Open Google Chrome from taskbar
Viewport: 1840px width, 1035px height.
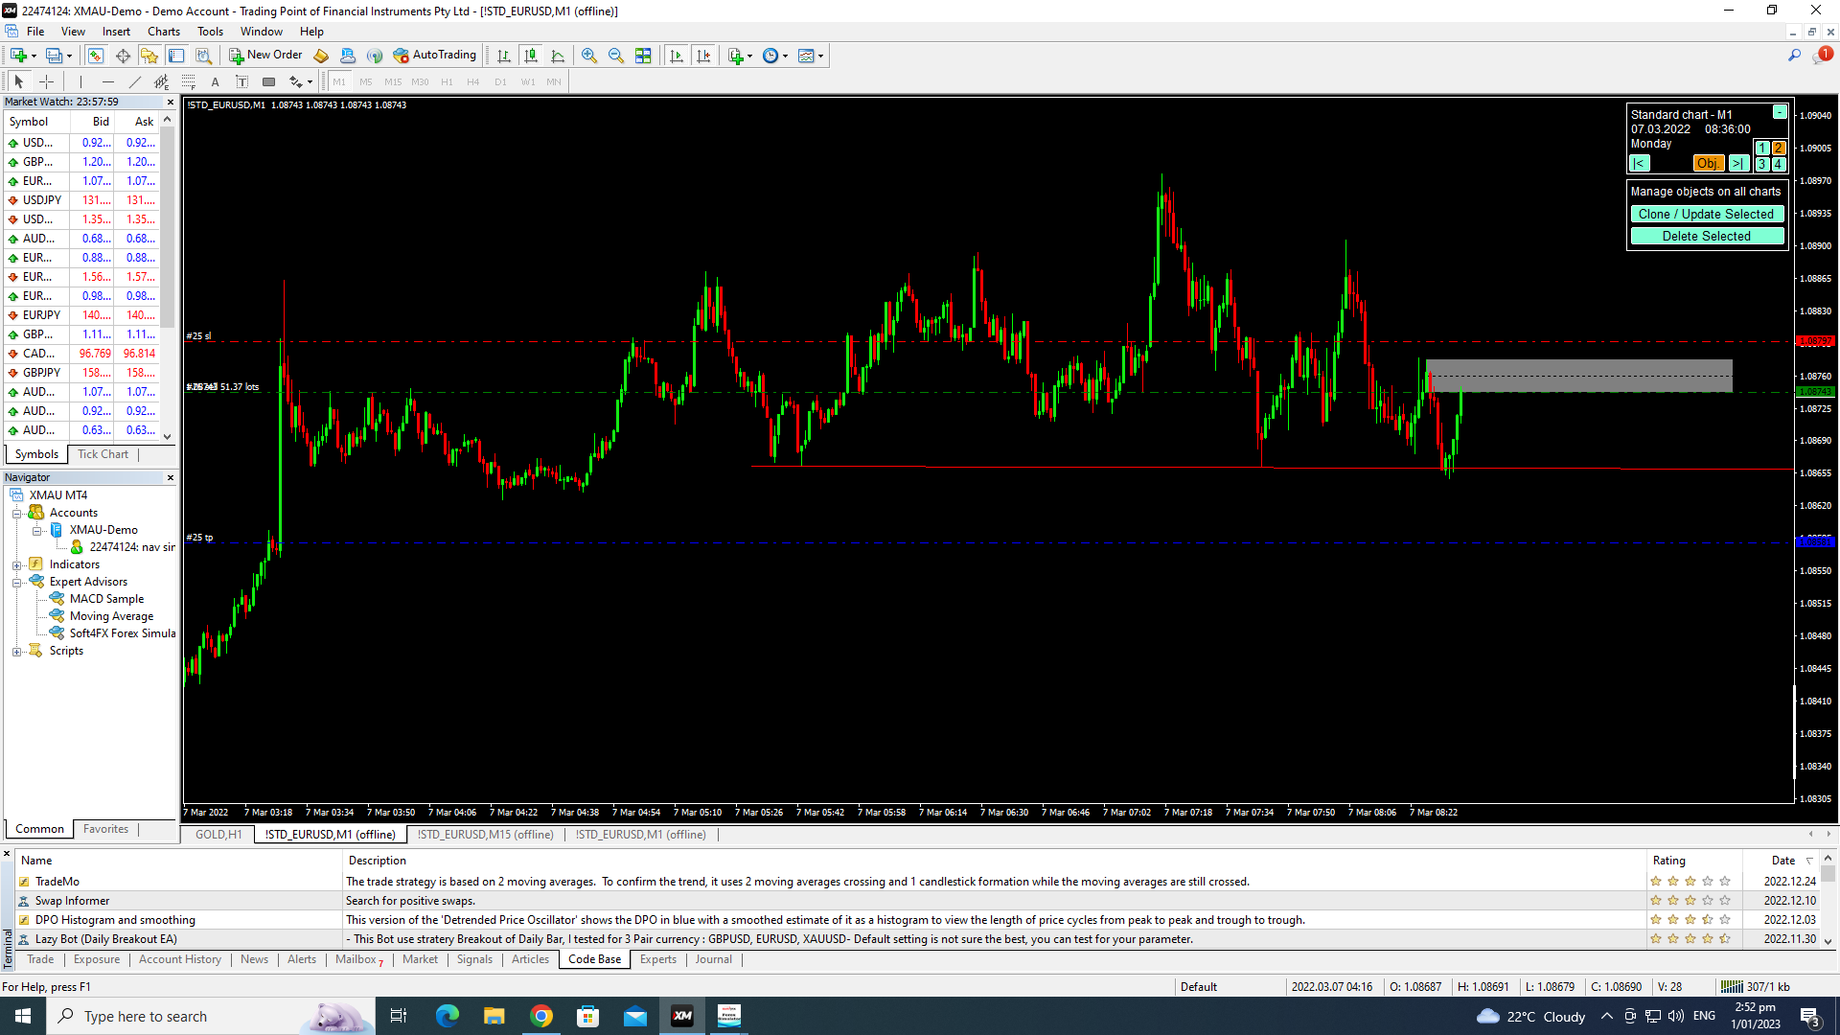[x=541, y=1016]
